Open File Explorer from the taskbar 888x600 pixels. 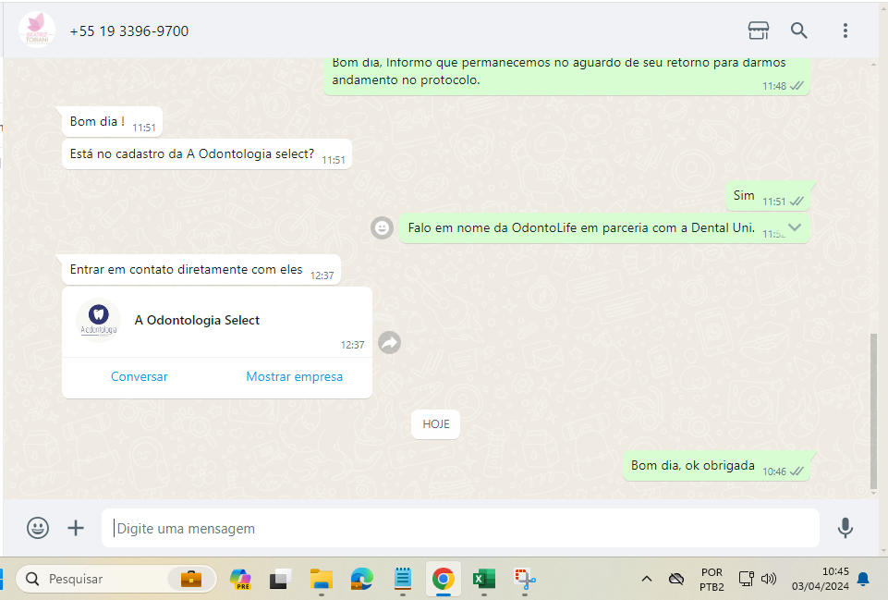(x=321, y=580)
